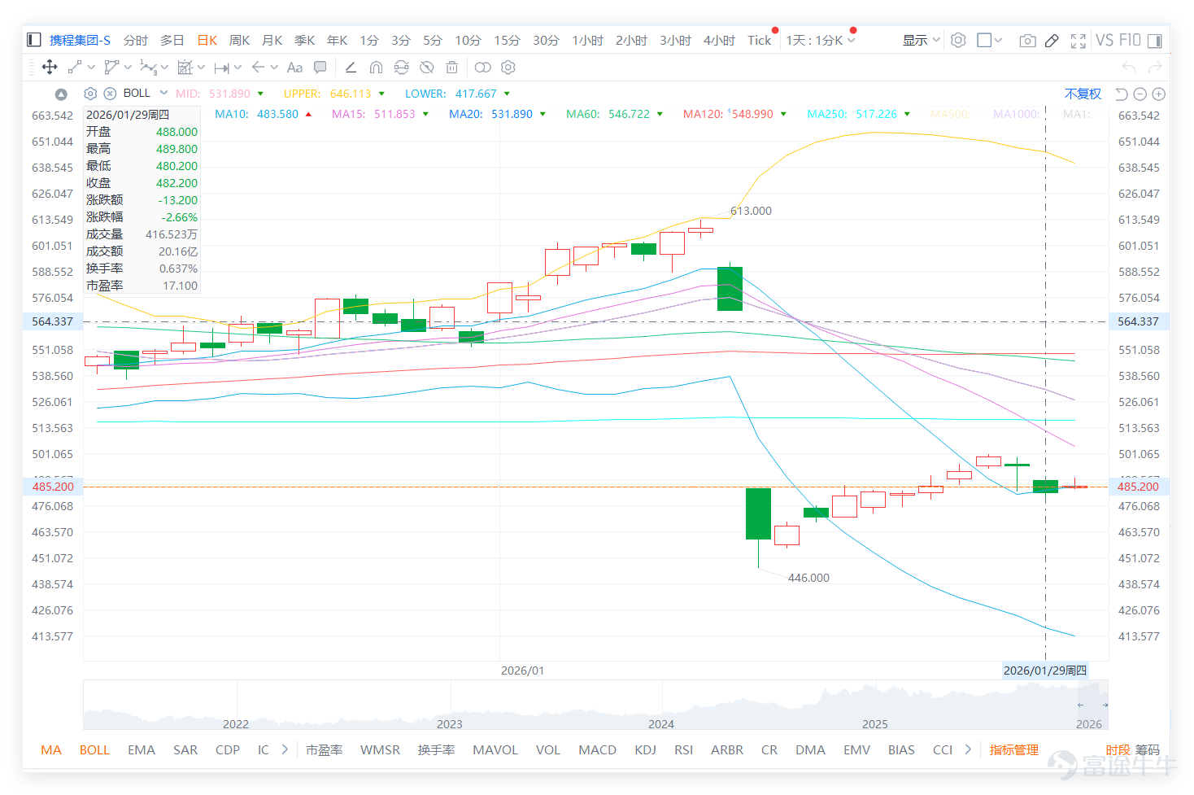Open BOLL indicator settings gear
Viewport: 1194px width, 795px height.
coord(90,94)
